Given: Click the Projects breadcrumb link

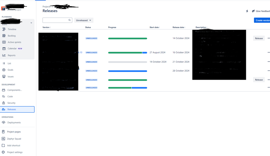Looking at the screenshot, I should click(x=46, y=6).
